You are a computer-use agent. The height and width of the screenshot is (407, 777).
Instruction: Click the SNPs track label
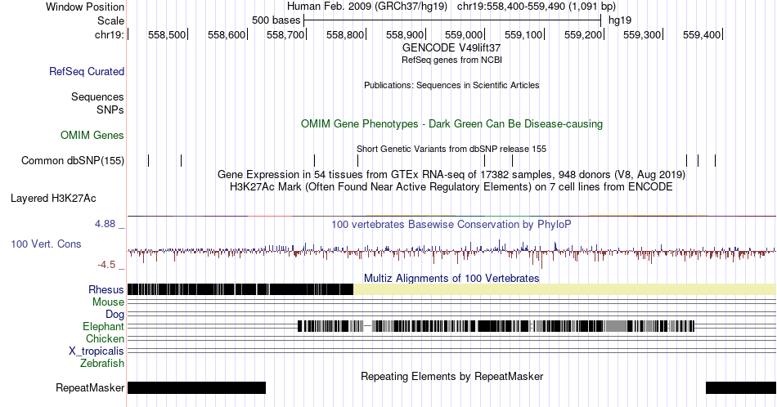click(110, 110)
